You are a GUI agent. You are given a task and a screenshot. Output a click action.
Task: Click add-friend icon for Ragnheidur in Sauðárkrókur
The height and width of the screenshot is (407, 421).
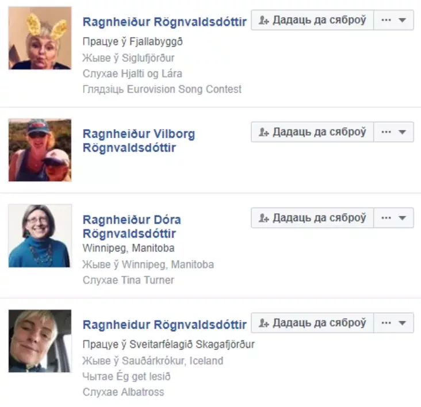pyautogui.click(x=263, y=323)
